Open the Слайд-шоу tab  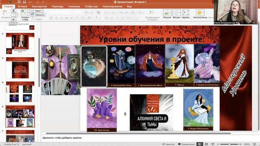[x=91, y=6]
